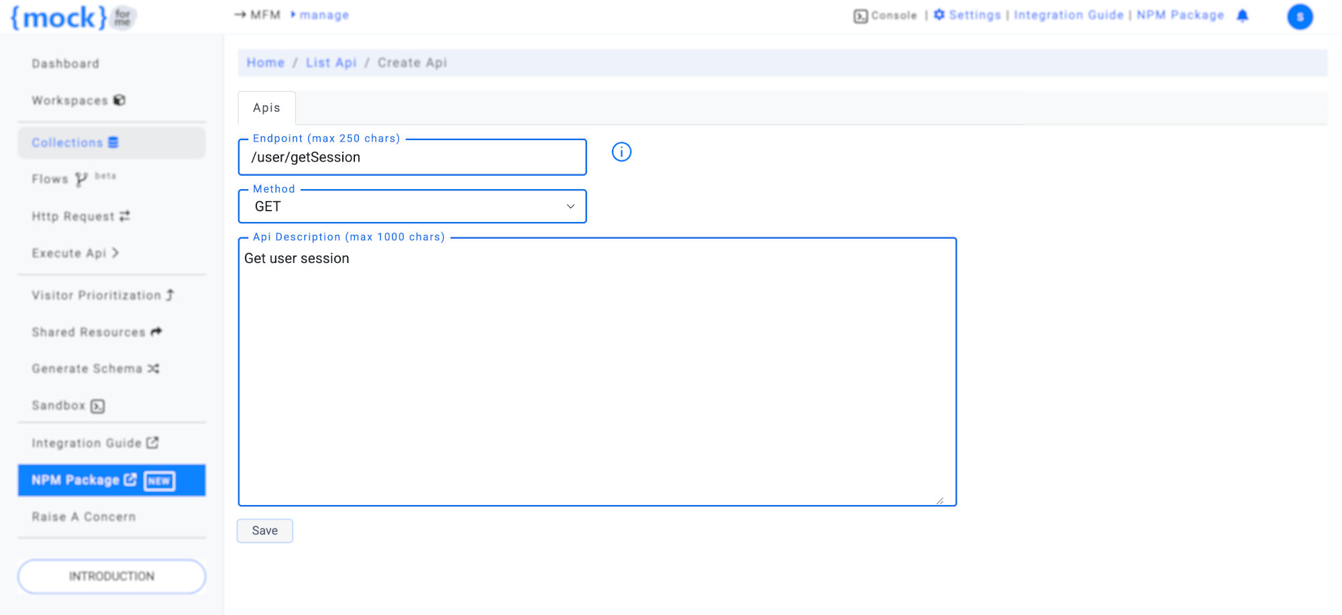Switch to the Apis tab

coord(266,108)
